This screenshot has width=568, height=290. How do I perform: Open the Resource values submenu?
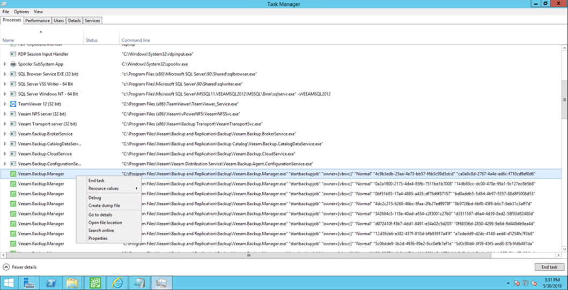point(108,188)
